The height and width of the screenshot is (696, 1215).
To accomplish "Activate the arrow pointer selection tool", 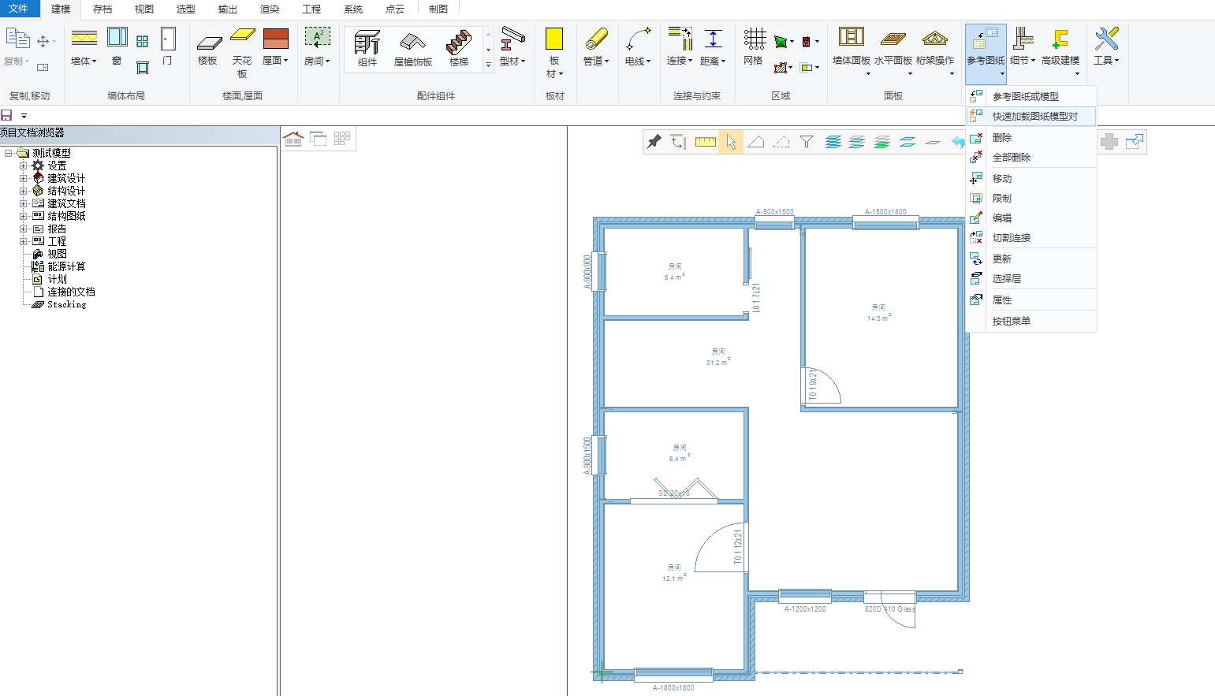I will (731, 142).
